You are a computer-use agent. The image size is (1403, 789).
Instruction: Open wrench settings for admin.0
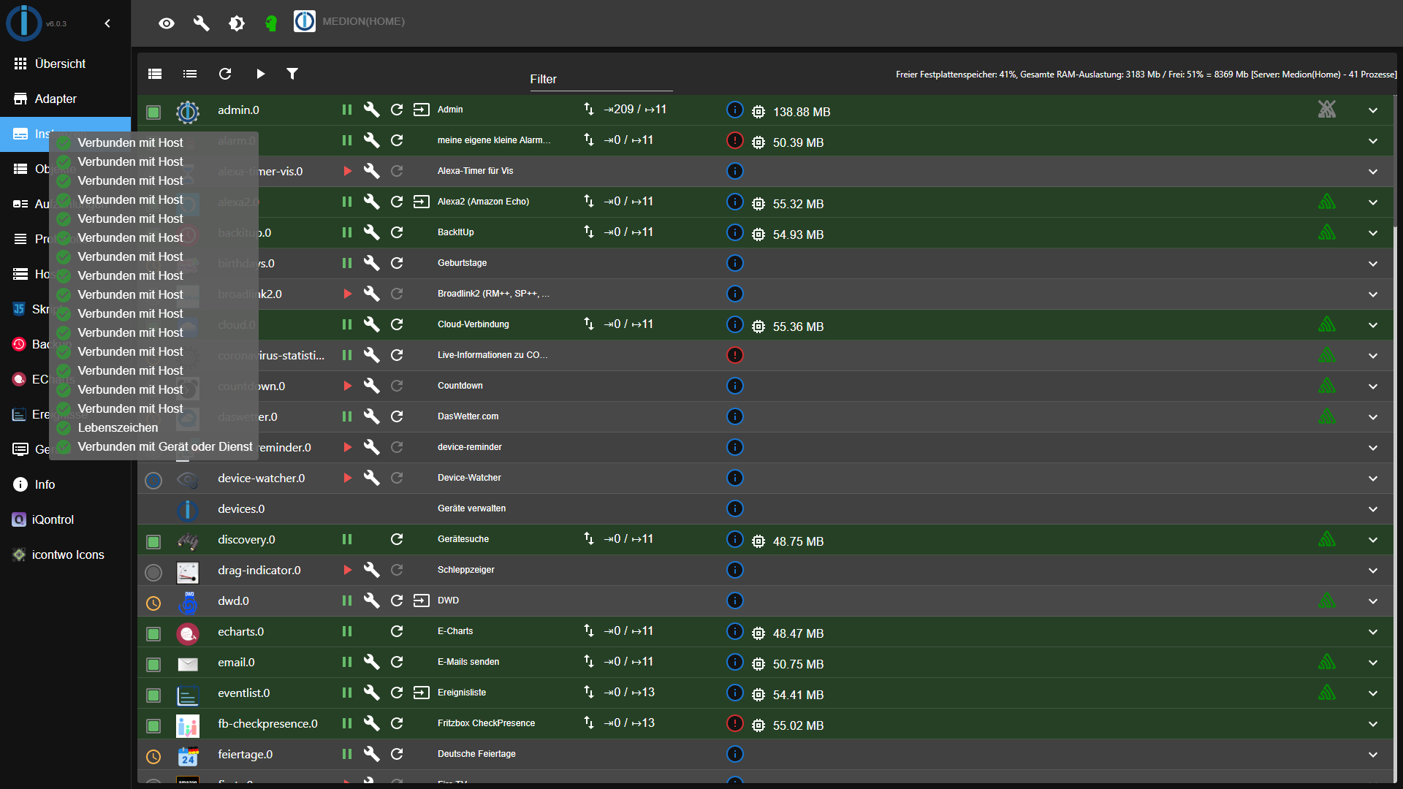click(x=371, y=110)
